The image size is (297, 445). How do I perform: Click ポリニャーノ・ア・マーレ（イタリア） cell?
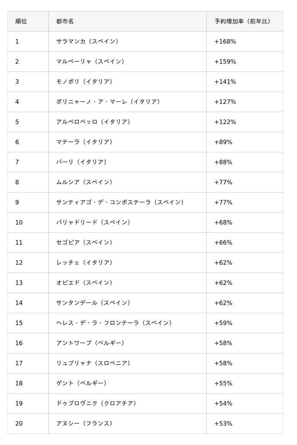point(109,102)
